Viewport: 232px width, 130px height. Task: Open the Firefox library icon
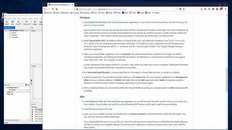click(x=206, y=9)
